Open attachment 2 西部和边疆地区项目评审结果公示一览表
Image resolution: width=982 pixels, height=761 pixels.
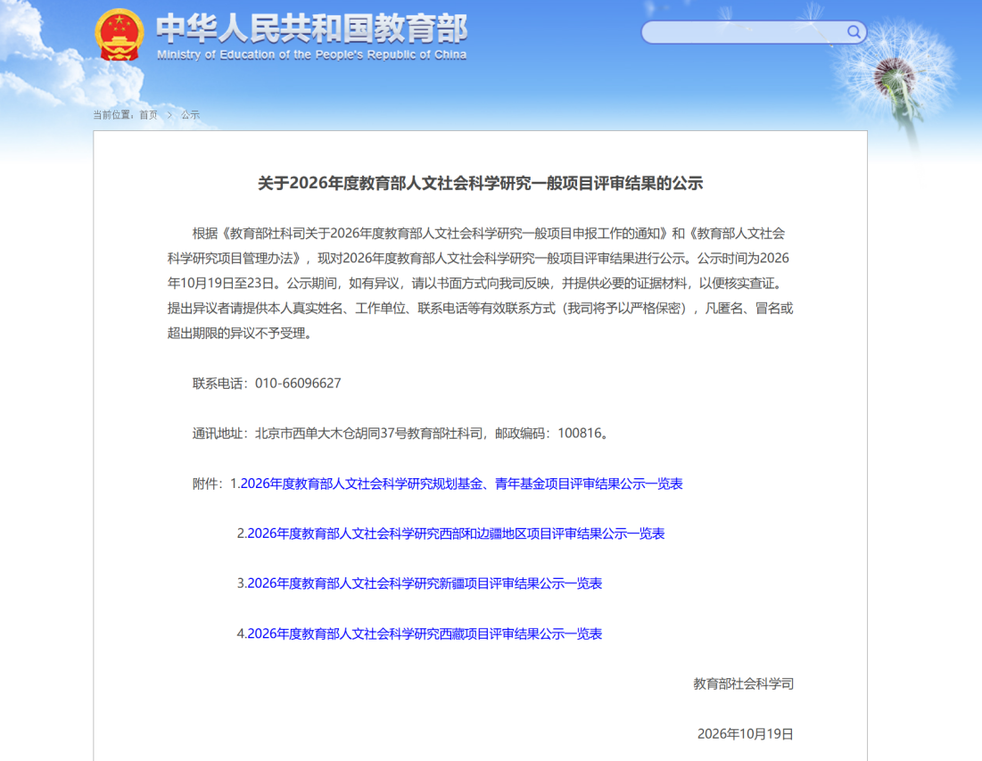pyautogui.click(x=456, y=534)
